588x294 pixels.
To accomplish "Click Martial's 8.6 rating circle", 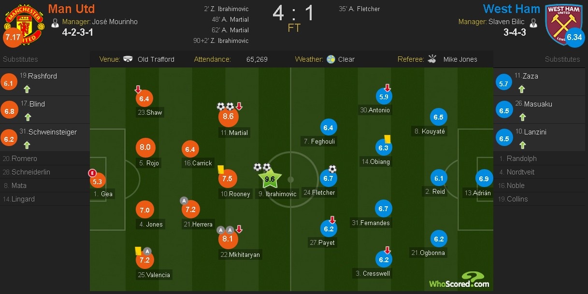I will 228,116.
